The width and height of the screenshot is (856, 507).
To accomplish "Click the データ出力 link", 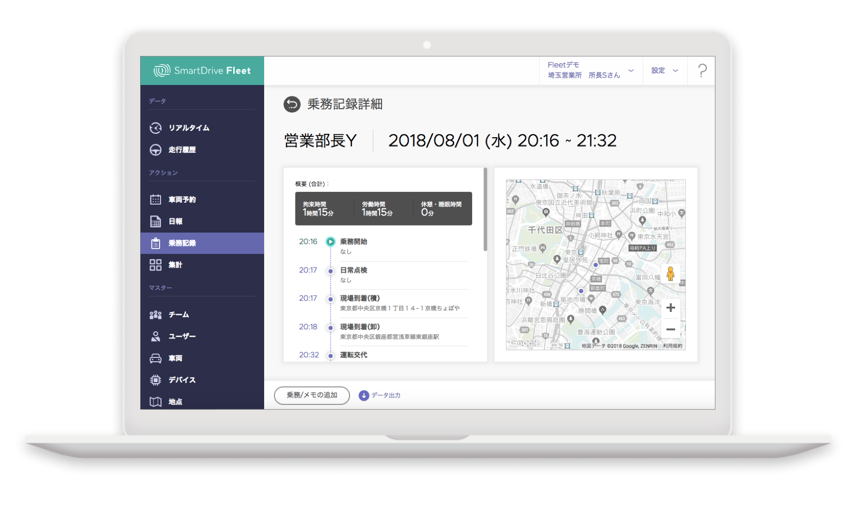I will [386, 395].
